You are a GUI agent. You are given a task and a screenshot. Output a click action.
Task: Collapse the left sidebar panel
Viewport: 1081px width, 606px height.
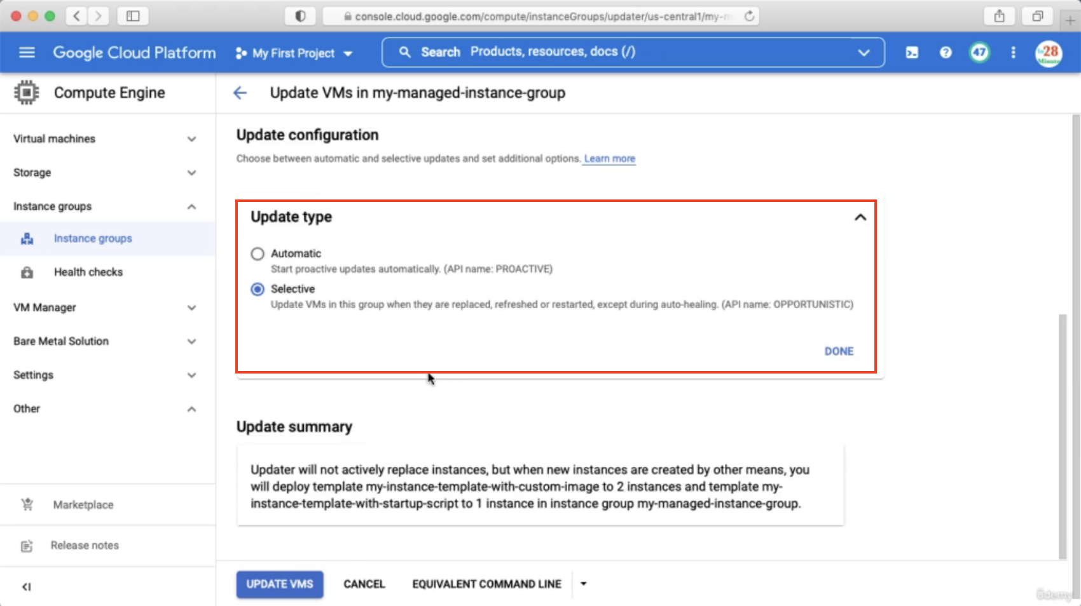point(26,586)
